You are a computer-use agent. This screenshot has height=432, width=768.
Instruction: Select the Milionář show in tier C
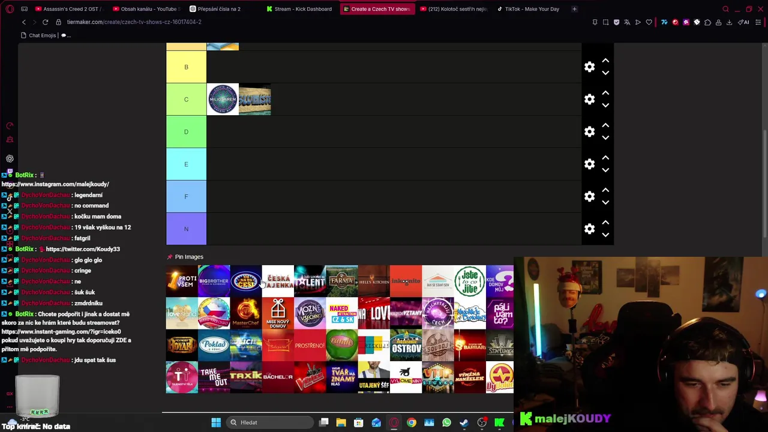tap(223, 100)
